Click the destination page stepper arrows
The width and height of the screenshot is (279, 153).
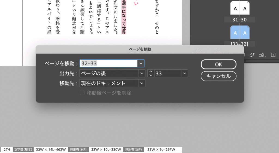tap(151, 73)
